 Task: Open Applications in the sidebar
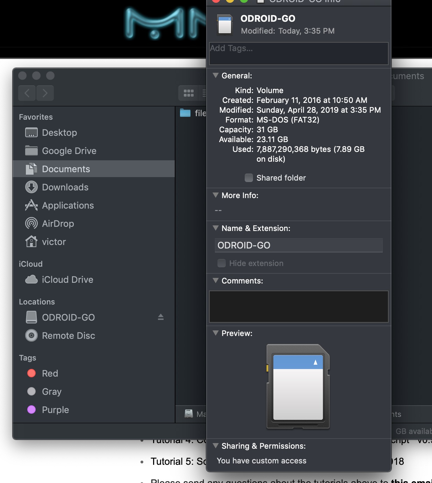pos(68,205)
